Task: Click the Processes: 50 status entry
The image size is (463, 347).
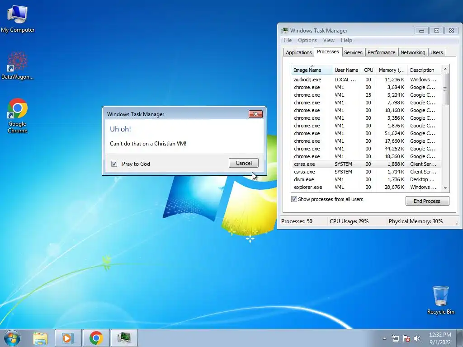Action: click(297, 221)
